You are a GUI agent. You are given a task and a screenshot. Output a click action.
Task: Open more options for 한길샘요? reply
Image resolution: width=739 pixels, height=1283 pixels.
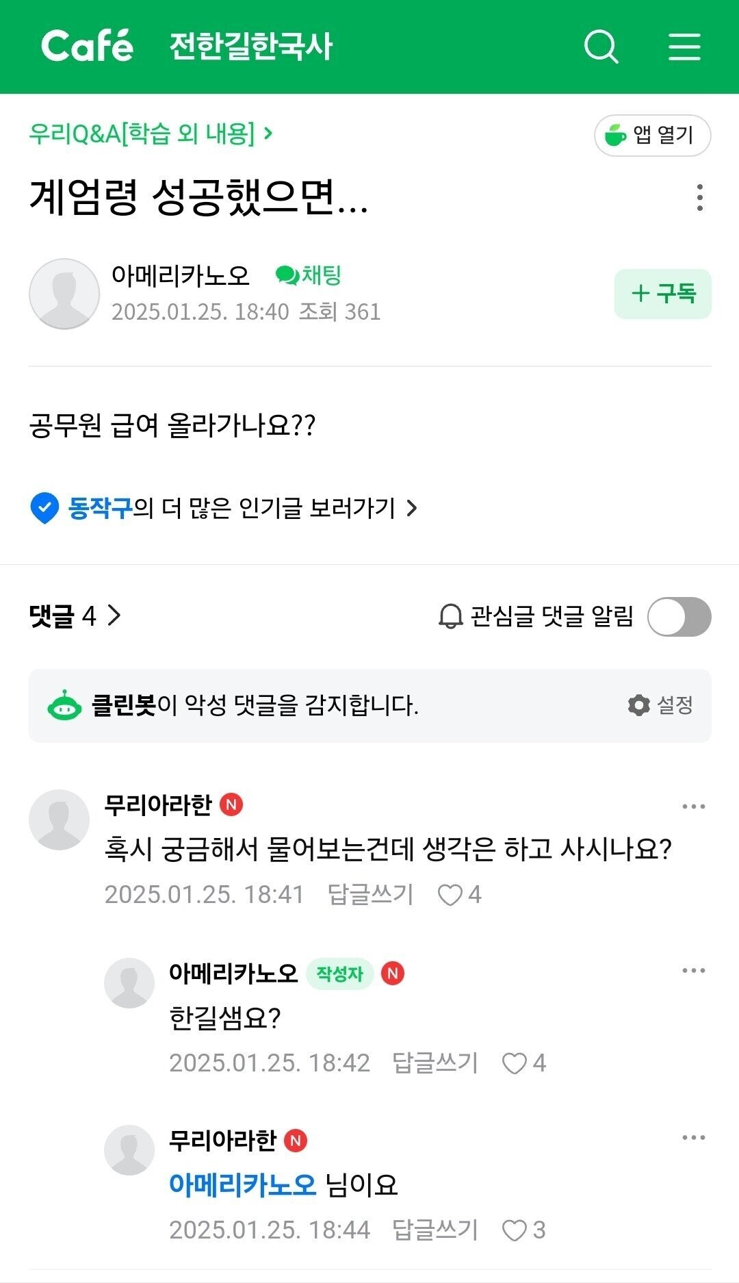[693, 971]
